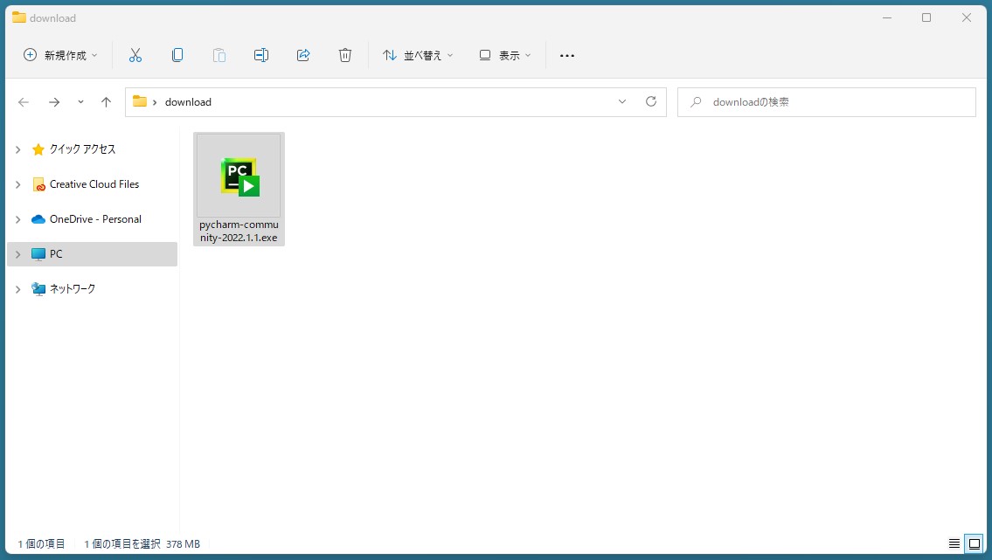Expand the クイック アクセス tree node

click(18, 149)
